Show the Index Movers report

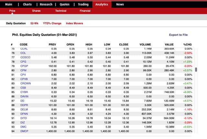pos(74,23)
